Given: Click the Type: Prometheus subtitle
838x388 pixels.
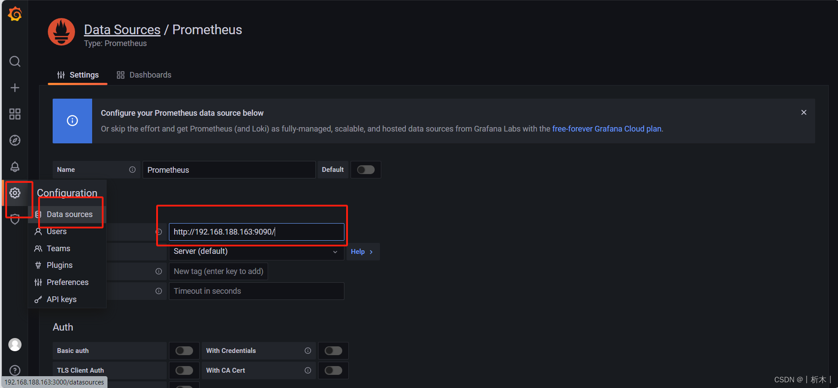Looking at the screenshot, I should point(115,43).
